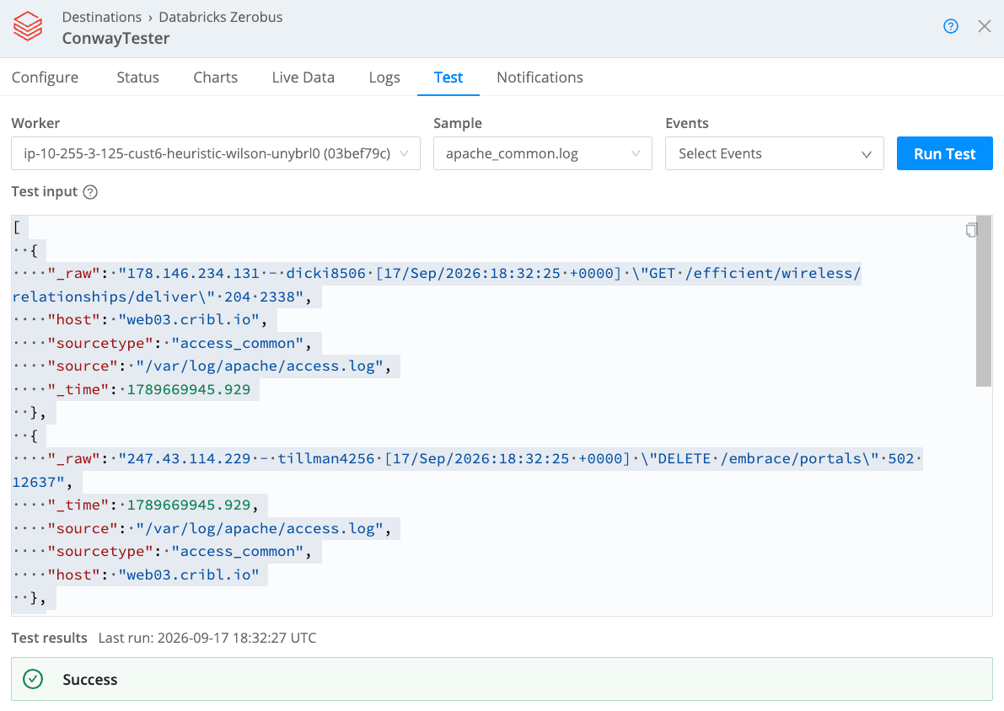Click the second event's "web03.cribl.io" host value
Viewport: 1004px width, 711px height.
(x=188, y=575)
